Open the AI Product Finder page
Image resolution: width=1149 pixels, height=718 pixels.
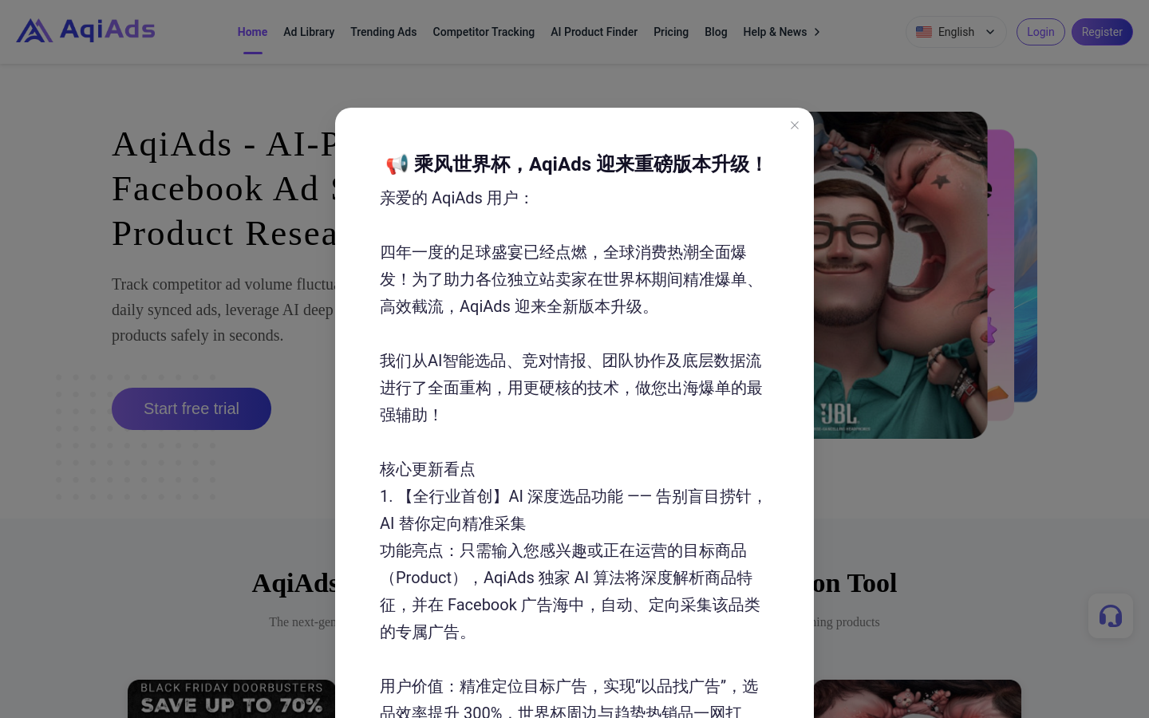coord(594,32)
